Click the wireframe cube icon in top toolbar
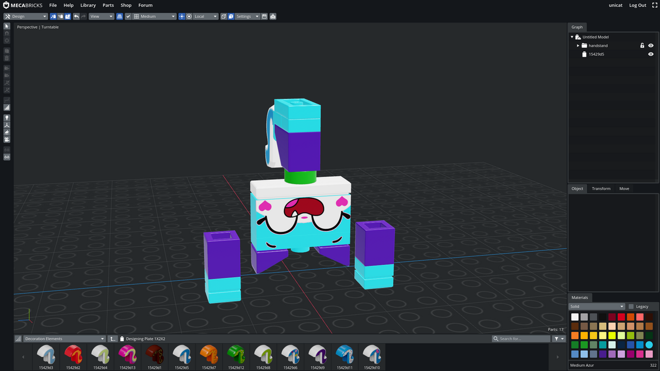Image resolution: width=660 pixels, height=371 pixels. 224,16
